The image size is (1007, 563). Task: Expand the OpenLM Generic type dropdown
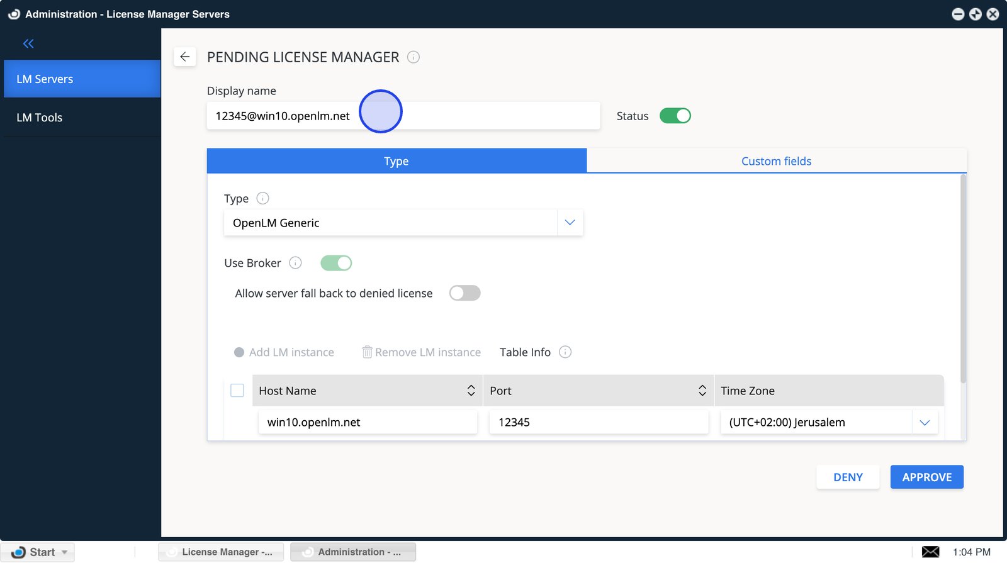tap(570, 223)
